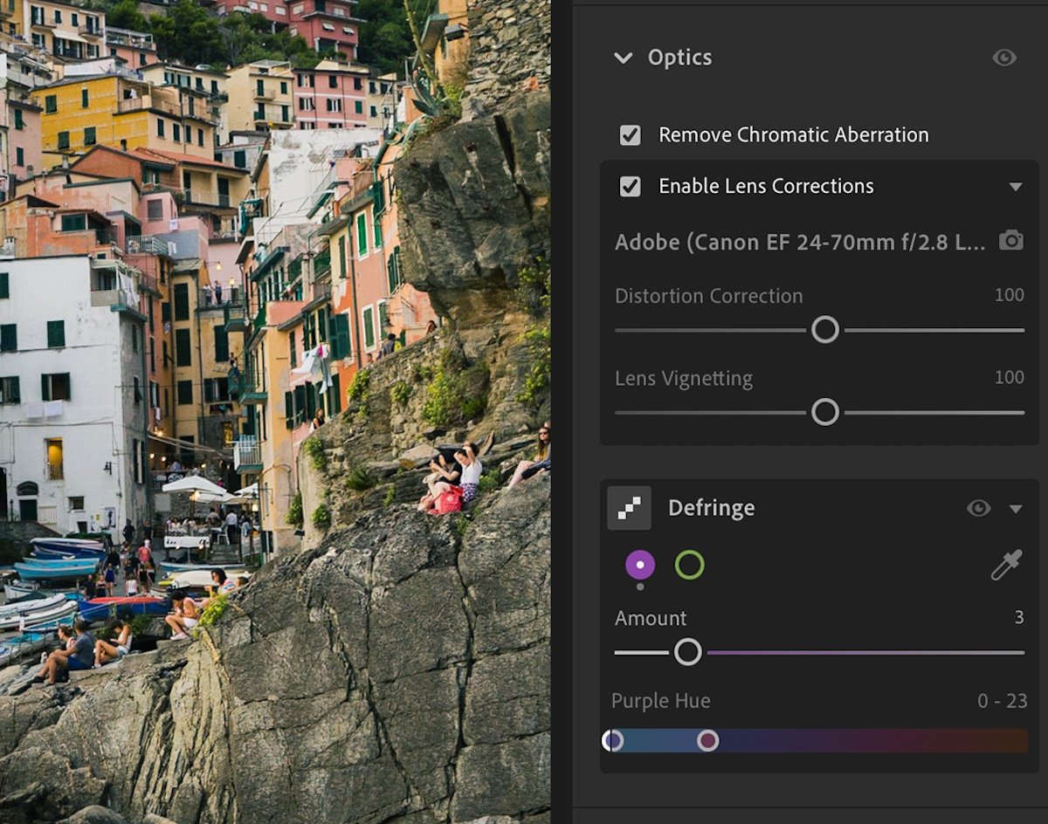Screen dimensions: 1048x824
Task: Collapse the Optics section
Action: tap(623, 58)
